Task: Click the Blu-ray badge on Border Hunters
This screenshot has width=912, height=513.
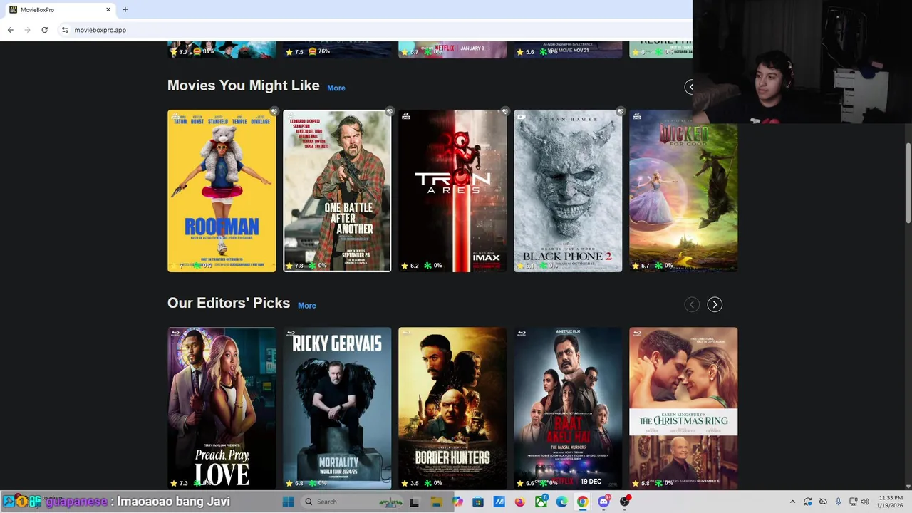Action: click(x=406, y=333)
